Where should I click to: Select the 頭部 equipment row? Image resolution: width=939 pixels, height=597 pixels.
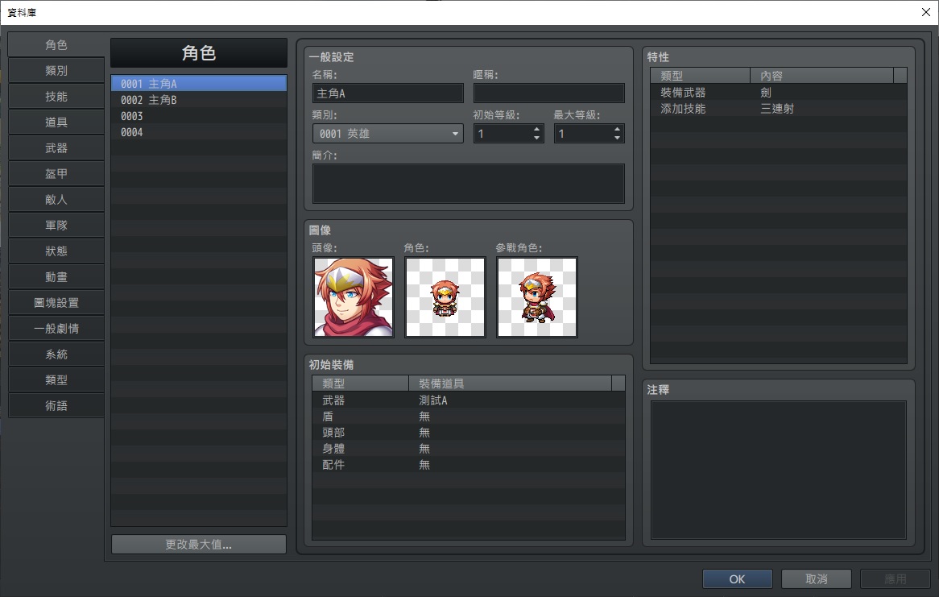(469, 432)
